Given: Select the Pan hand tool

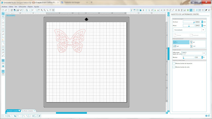Looking at the screenshot, I should [x=39, y=10].
